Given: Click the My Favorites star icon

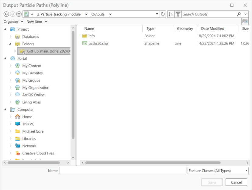Looking at the screenshot, I should (x=17, y=73).
